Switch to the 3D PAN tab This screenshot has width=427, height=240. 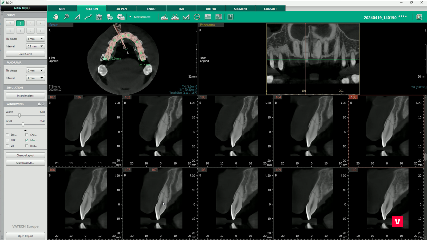click(121, 9)
